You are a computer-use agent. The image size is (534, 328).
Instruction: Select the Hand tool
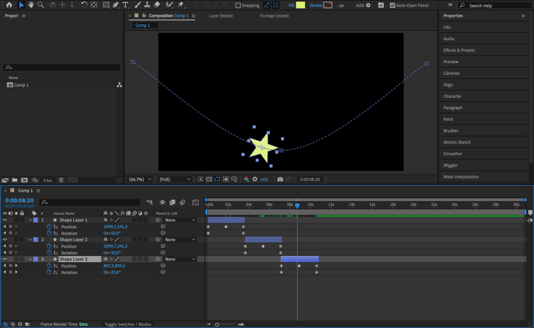pyautogui.click(x=31, y=5)
